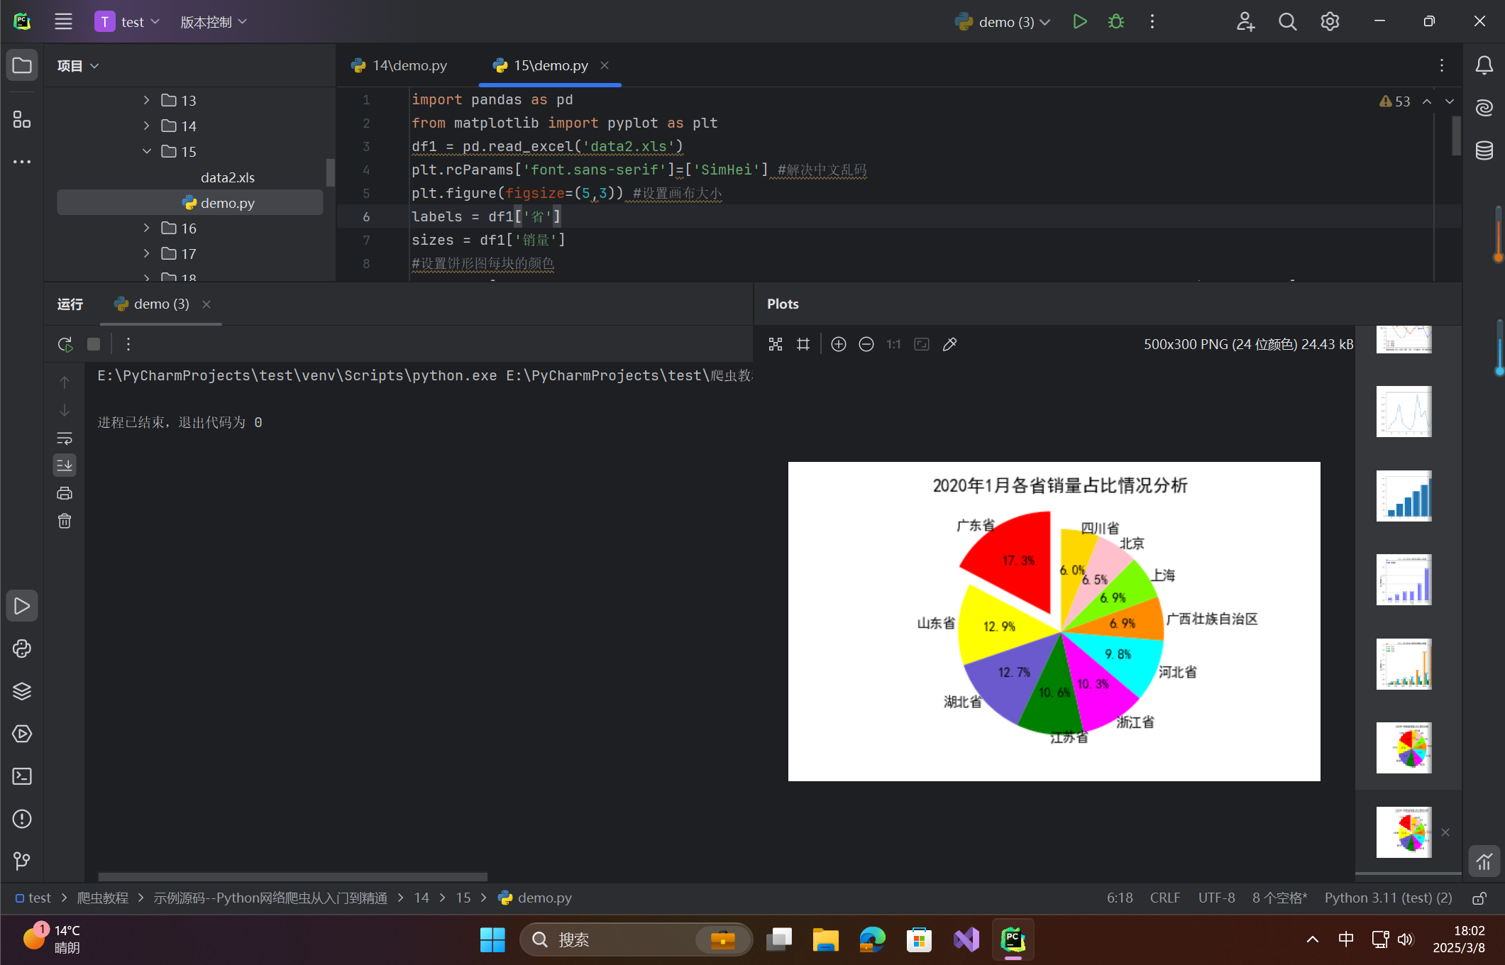Open the run configuration dropdown demo (3)
The width and height of the screenshot is (1505, 965).
(1002, 21)
